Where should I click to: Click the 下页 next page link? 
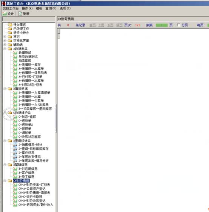coord(110,25)
